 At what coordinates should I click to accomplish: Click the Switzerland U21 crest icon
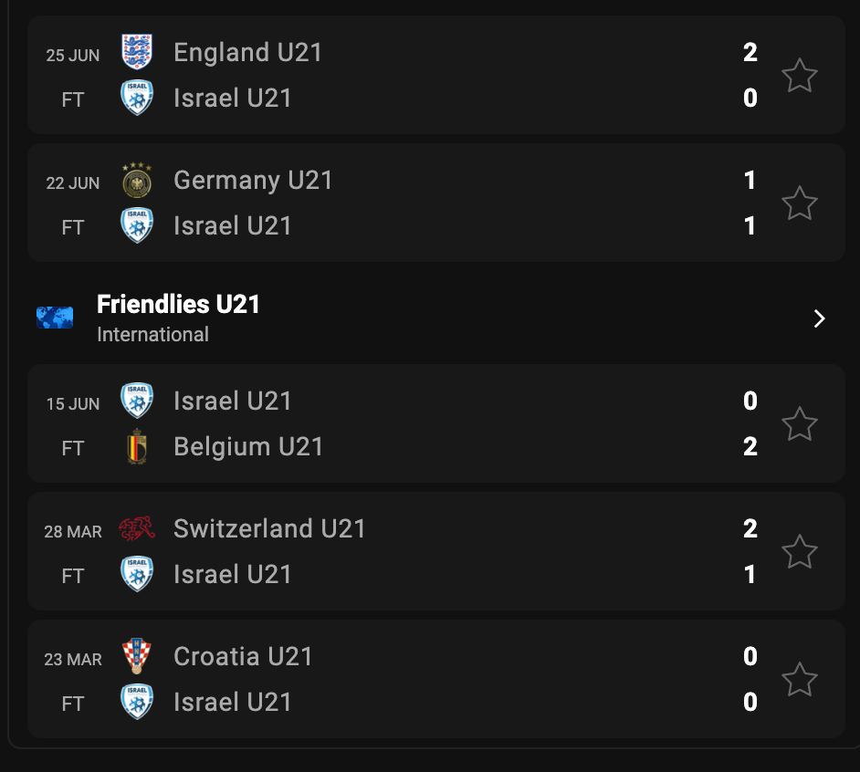pyautogui.click(x=137, y=529)
